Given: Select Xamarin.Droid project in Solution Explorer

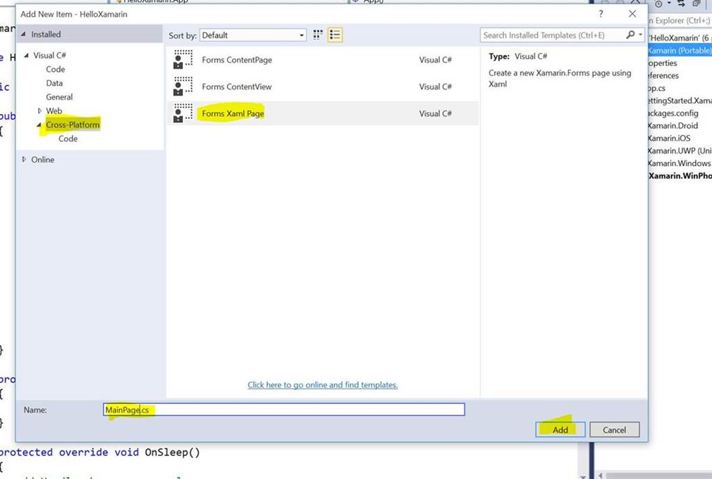Looking at the screenshot, I should [x=673, y=126].
